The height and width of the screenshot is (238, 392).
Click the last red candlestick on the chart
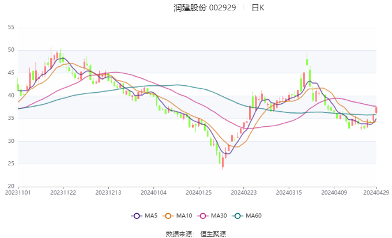[x=376, y=109]
